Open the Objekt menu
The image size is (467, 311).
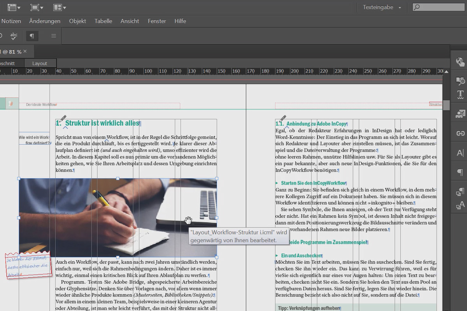tap(77, 21)
